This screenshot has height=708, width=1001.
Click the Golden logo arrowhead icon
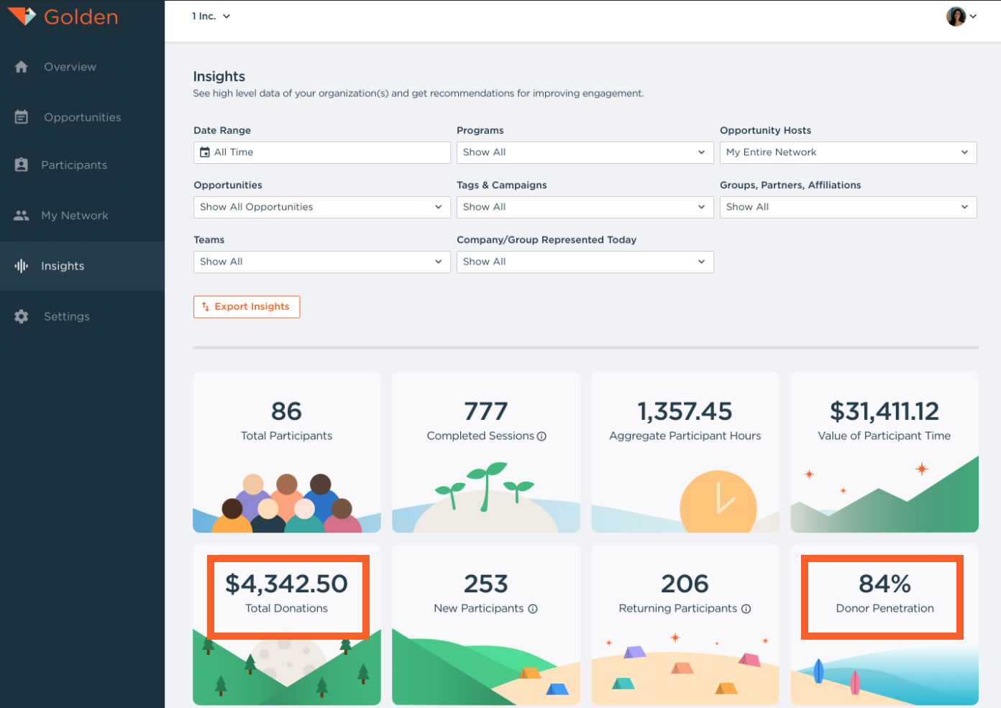[x=23, y=16]
